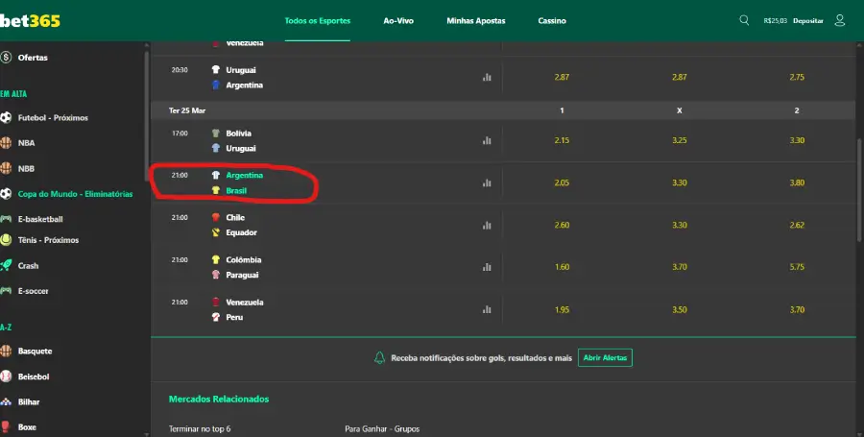Select draw odds 3.25 for Bolívia vs Uruguai
Screen dimensions: 864x437
[680, 140]
